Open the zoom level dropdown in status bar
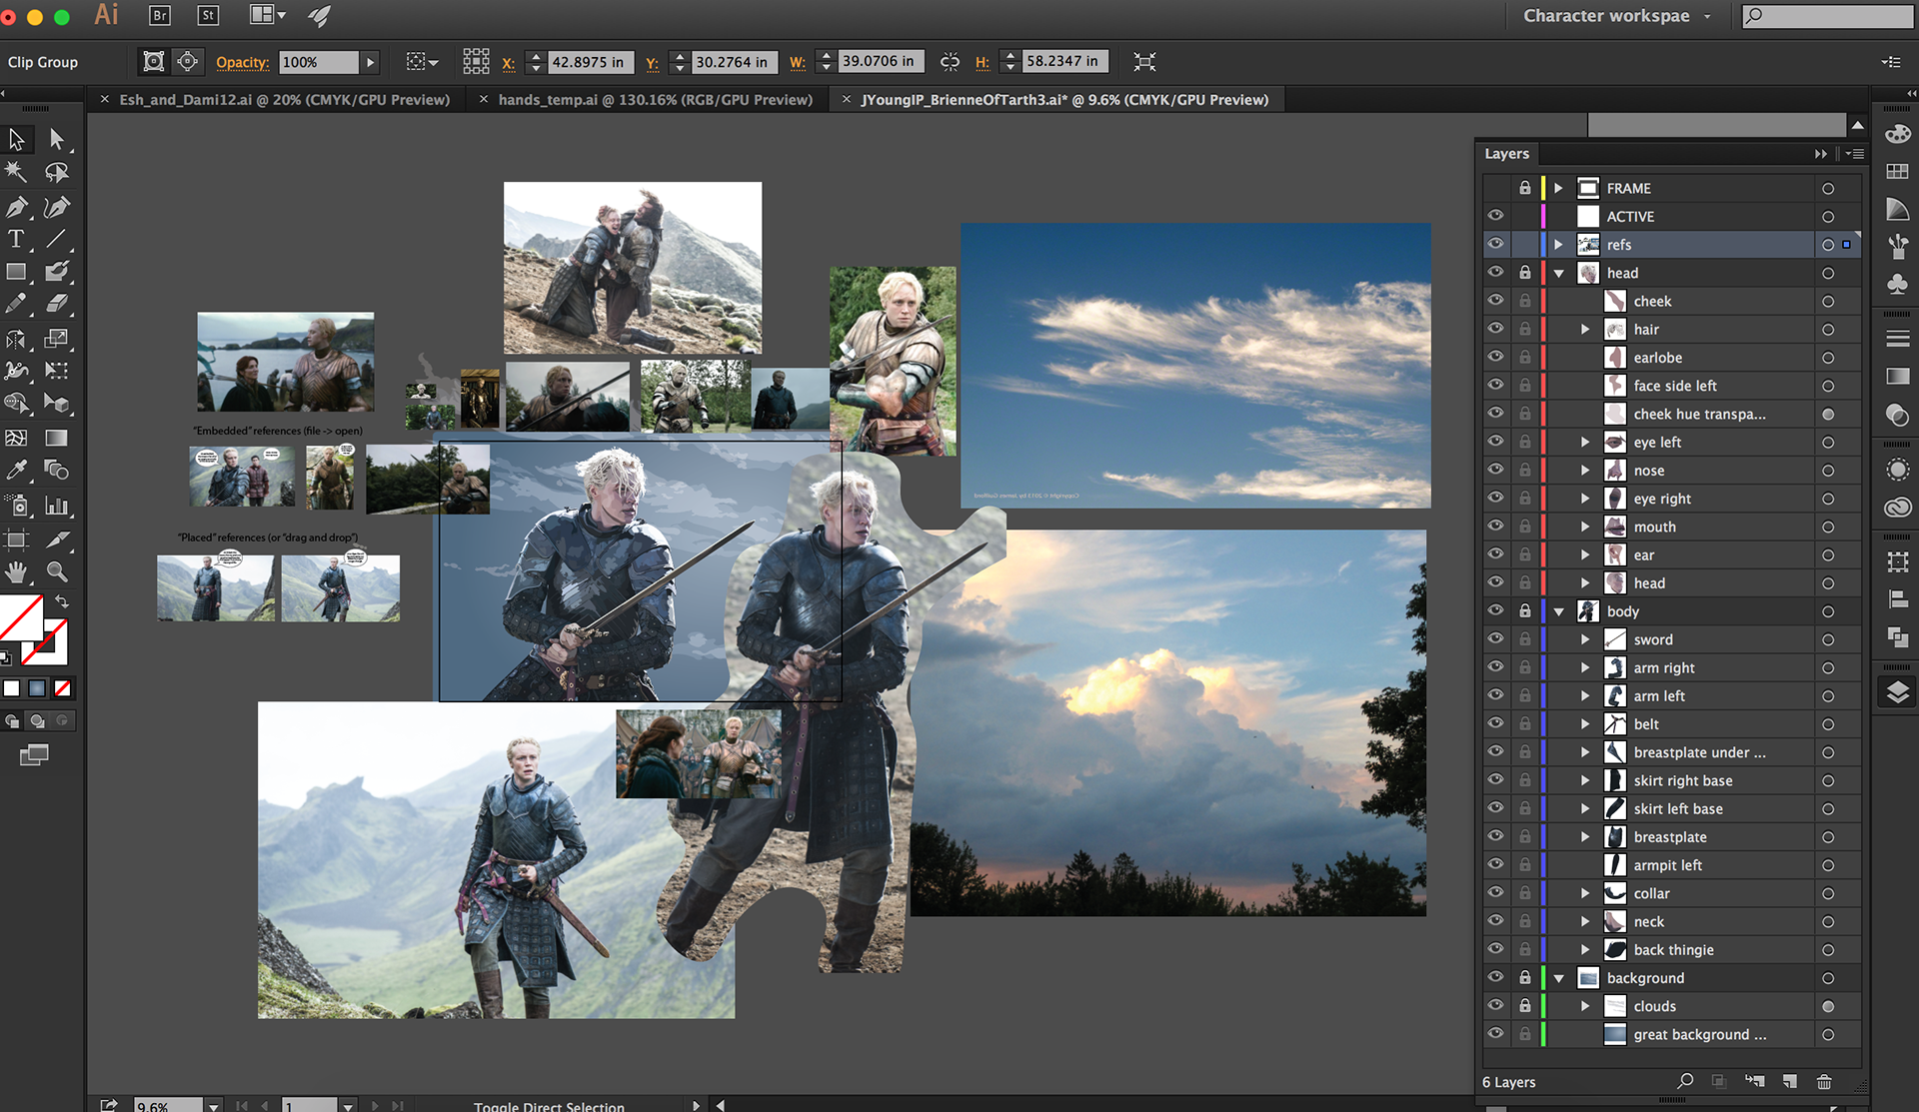The image size is (1919, 1112). [x=214, y=1106]
